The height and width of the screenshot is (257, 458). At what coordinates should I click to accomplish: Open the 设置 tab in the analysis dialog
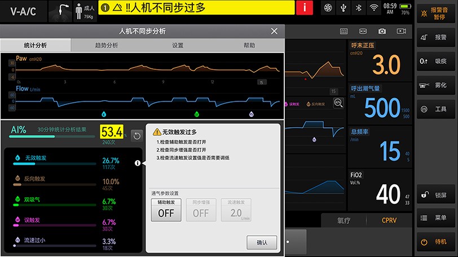(x=178, y=45)
